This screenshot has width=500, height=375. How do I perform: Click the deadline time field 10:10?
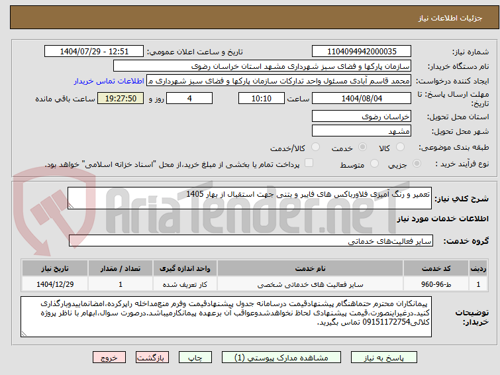(262, 98)
